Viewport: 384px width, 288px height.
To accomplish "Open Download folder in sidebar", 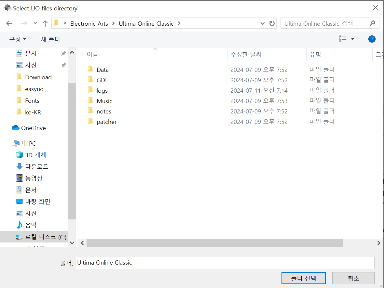I will point(38,77).
